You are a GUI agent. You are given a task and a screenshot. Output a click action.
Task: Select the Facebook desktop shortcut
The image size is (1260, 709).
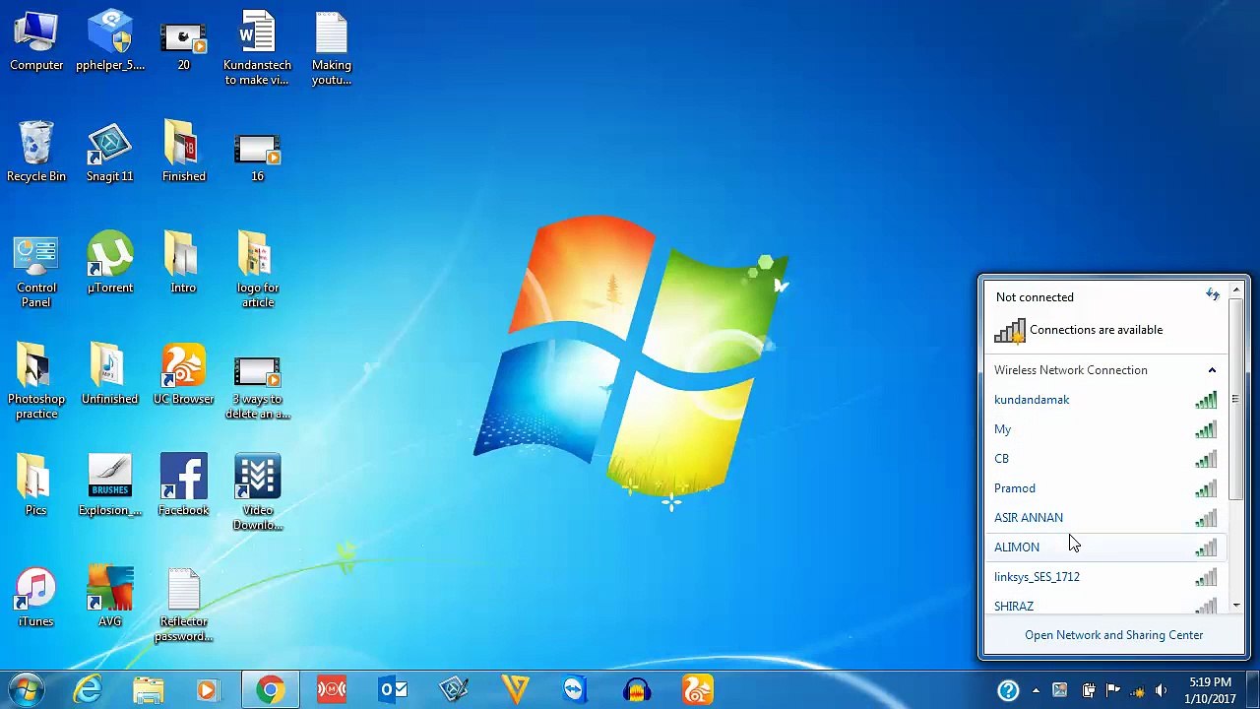pyautogui.click(x=183, y=485)
